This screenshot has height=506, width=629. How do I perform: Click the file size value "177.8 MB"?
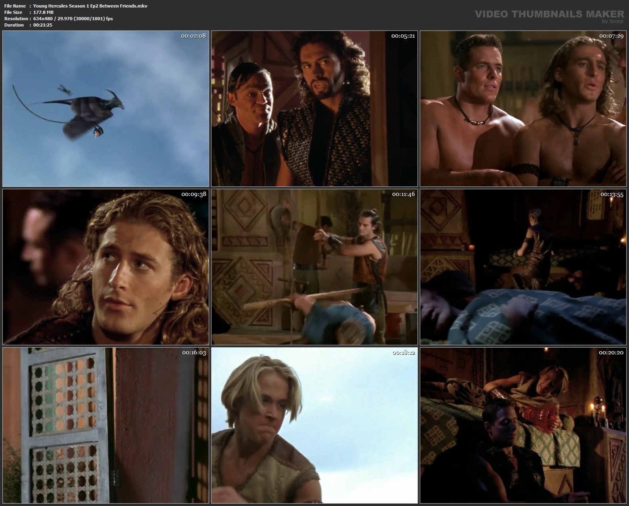tap(44, 12)
